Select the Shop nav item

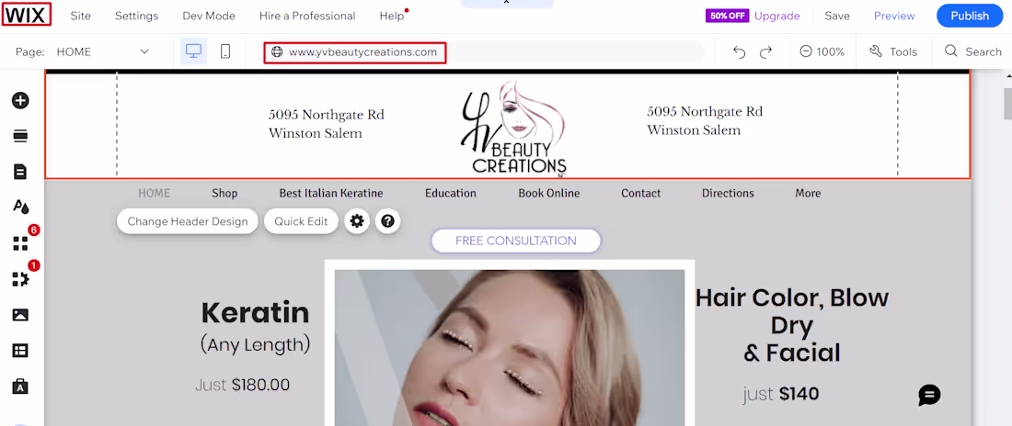pos(224,194)
